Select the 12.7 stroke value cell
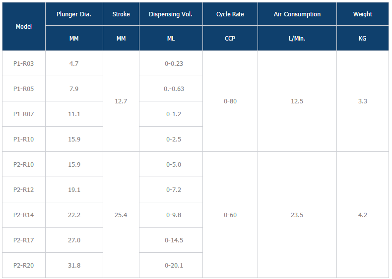The height and width of the screenshot is (279, 392). pyautogui.click(x=121, y=101)
